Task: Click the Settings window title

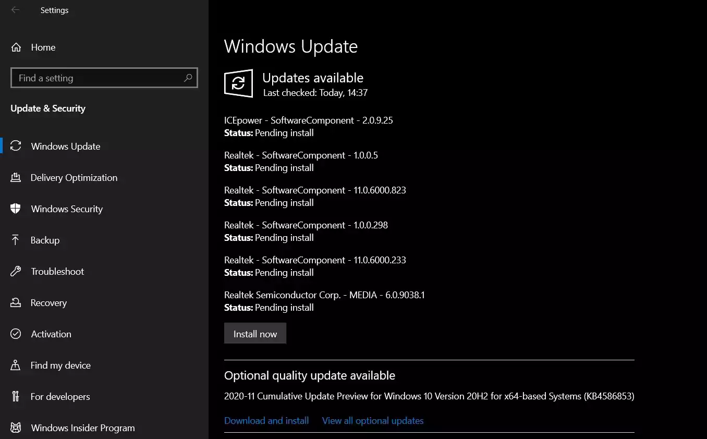Action: (x=54, y=10)
